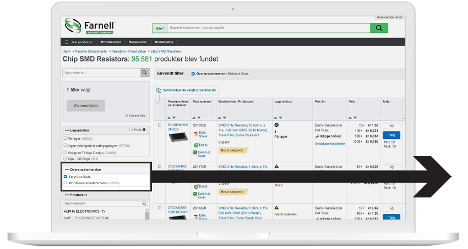Focus the main keyword search field
The image size is (468, 249).
pyautogui.click(x=268, y=28)
